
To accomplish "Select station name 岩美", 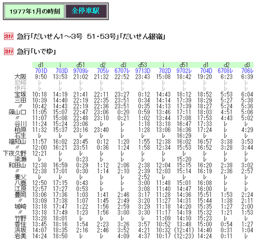I will click(x=20, y=236).
